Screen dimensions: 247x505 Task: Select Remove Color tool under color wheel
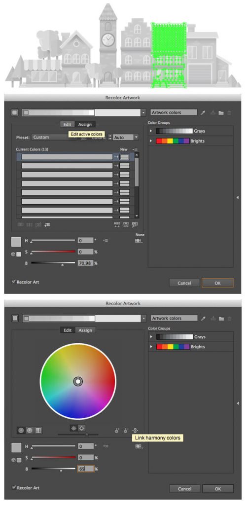tap(126, 430)
